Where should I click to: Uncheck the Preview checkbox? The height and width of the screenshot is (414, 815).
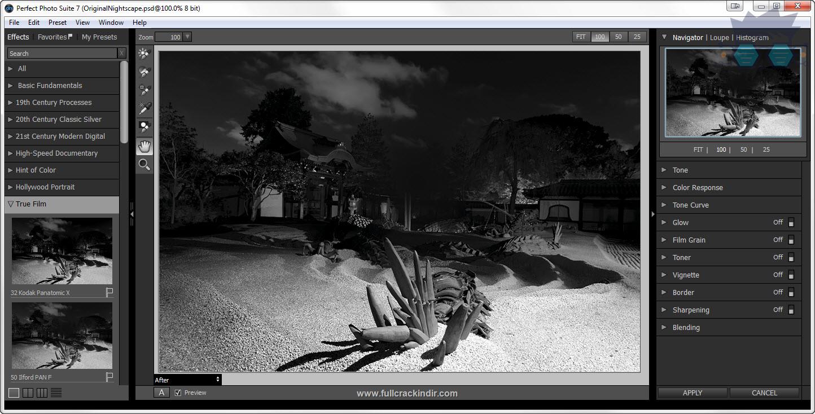click(x=178, y=393)
